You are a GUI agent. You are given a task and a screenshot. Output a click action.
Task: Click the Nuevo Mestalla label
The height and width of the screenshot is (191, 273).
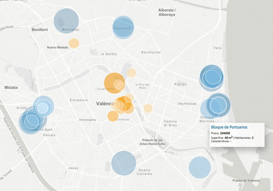click(x=58, y=48)
